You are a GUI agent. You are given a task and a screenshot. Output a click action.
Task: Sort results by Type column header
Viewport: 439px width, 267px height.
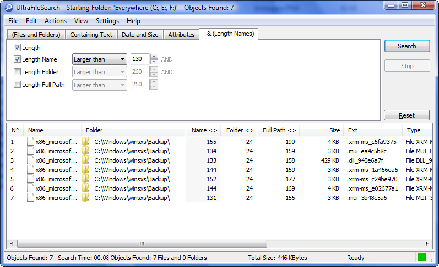(417, 130)
